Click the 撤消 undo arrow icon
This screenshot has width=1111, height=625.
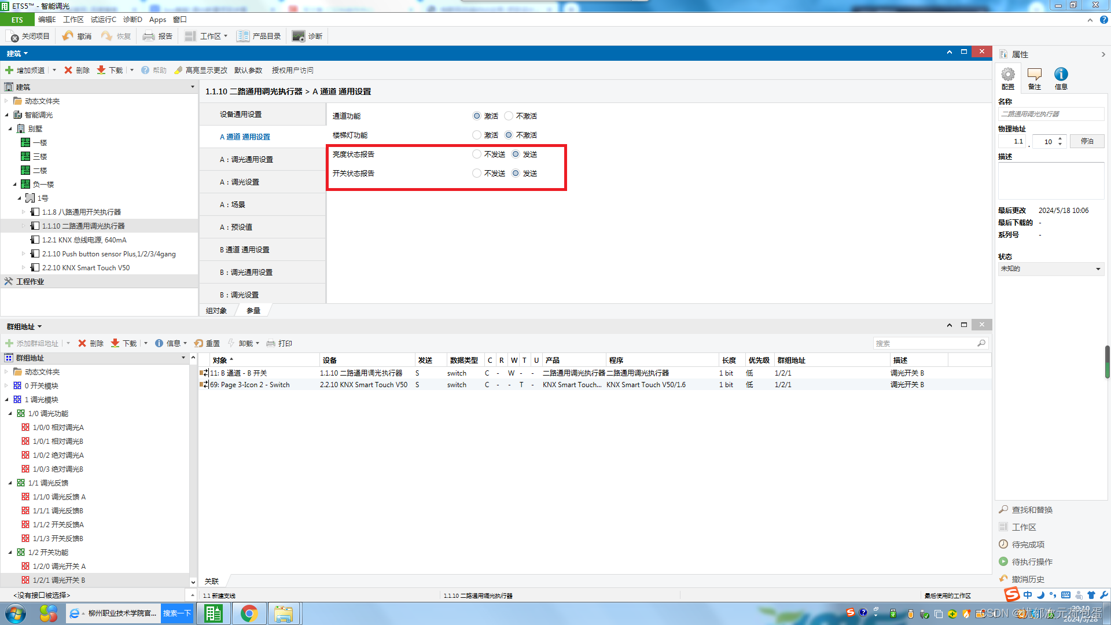tap(68, 36)
